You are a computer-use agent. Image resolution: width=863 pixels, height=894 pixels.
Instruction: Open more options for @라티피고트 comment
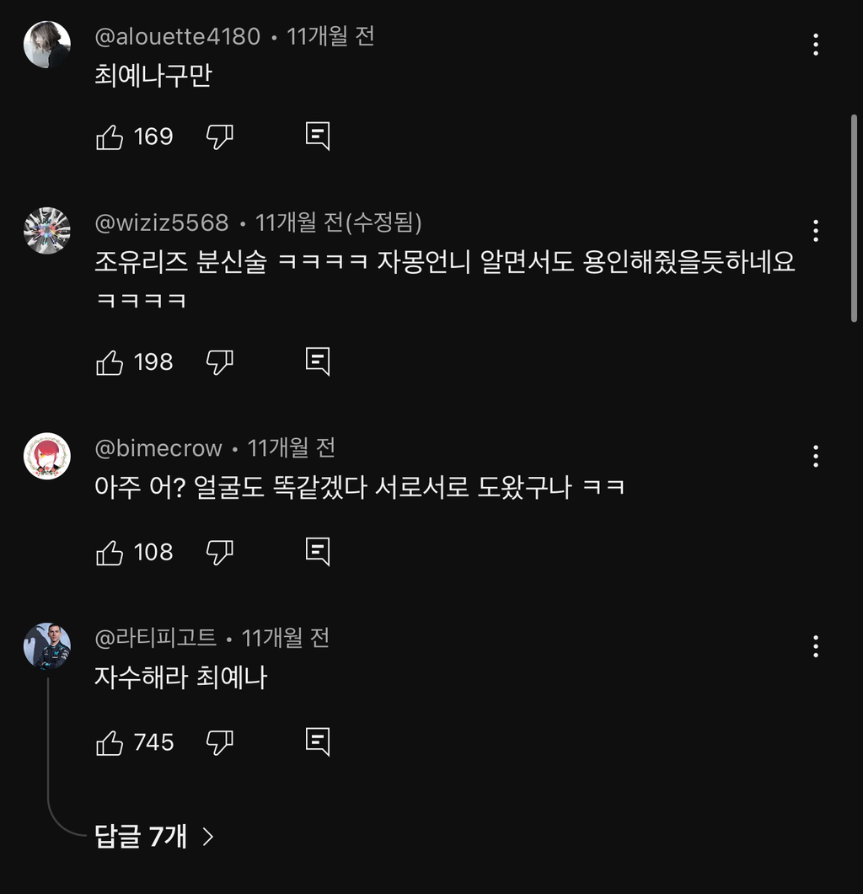(x=815, y=646)
